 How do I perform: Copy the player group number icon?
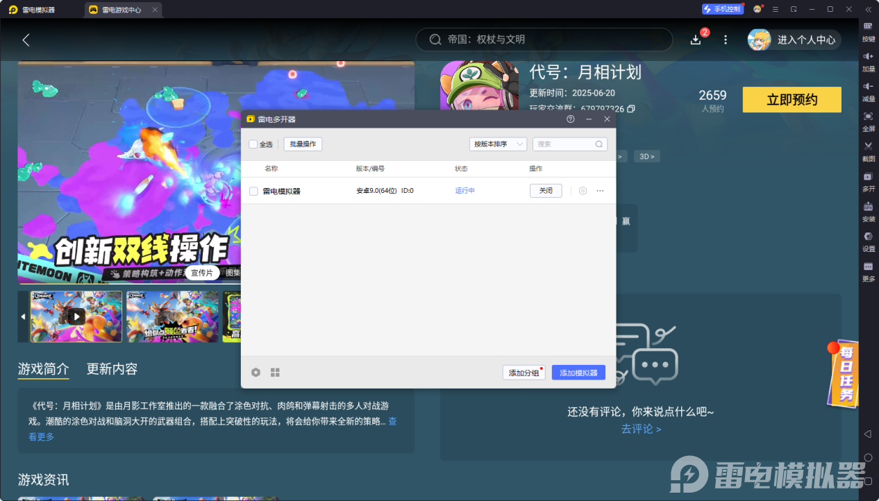click(x=630, y=109)
